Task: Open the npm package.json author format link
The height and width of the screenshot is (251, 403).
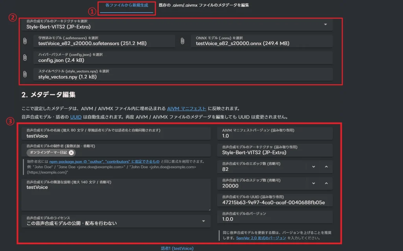Action: 105,161
